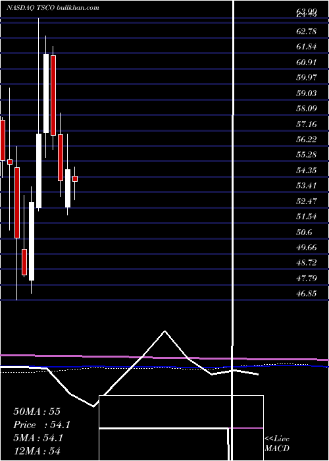Select the 61.84 price axis label

307,47
